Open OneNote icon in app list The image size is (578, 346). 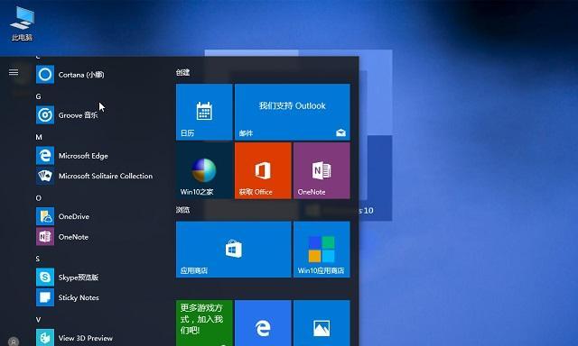pyautogui.click(x=45, y=236)
